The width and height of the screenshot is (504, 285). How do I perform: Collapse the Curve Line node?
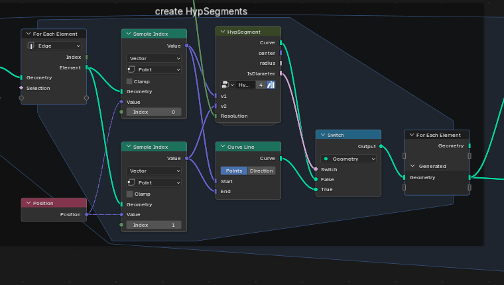click(x=222, y=147)
